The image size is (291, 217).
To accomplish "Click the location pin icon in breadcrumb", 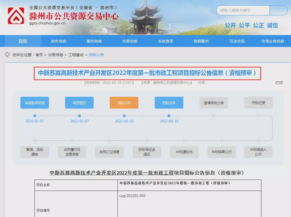I will coord(7,55).
